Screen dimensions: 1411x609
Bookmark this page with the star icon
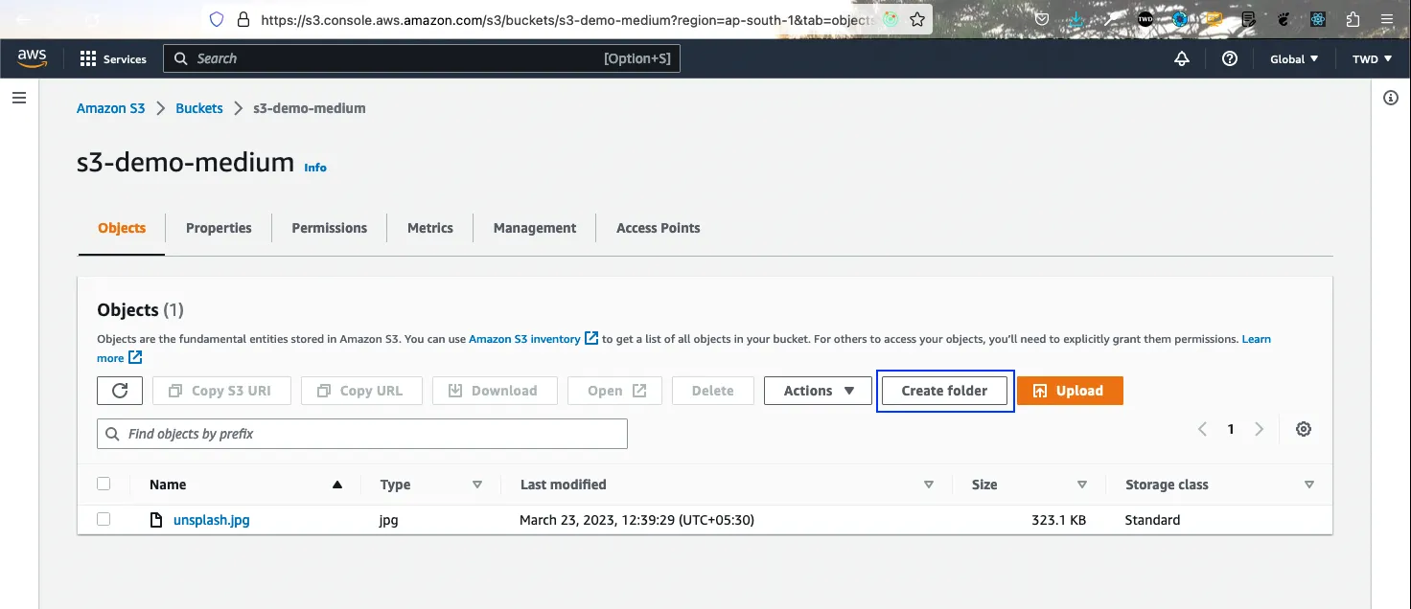point(917,19)
